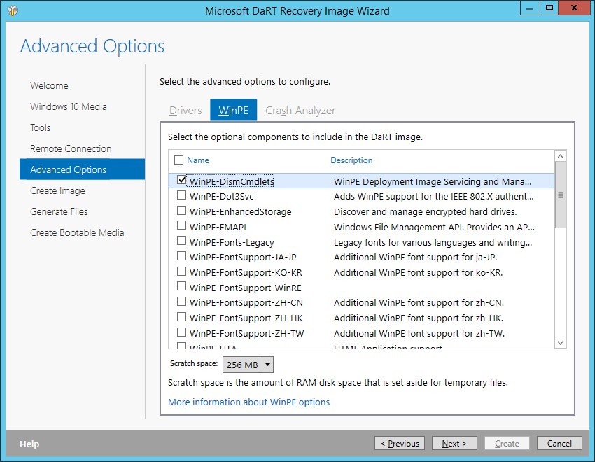This screenshot has height=462, width=595.
Task: Check WinPE-EnhancedStorage for encrypted drive support
Action: click(181, 211)
